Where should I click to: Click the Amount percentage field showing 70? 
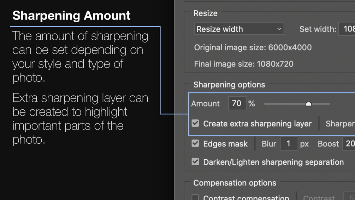(237, 103)
